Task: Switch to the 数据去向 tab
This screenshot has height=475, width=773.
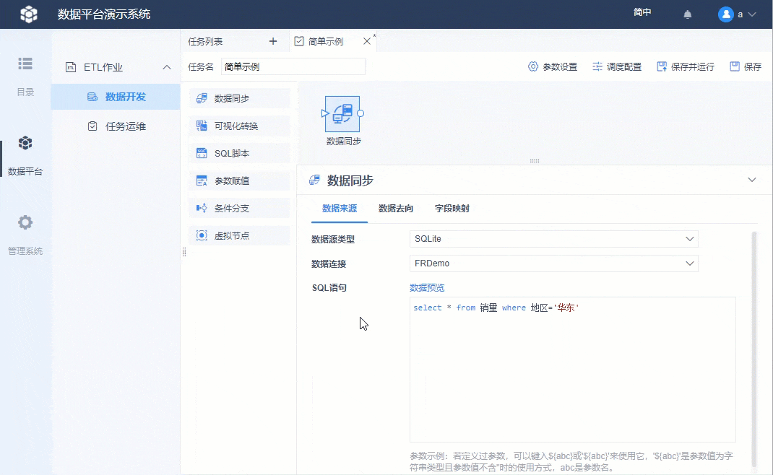Action: 396,209
